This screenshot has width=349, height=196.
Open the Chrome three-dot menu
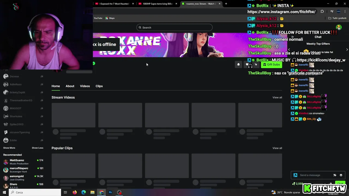coord(345,11)
